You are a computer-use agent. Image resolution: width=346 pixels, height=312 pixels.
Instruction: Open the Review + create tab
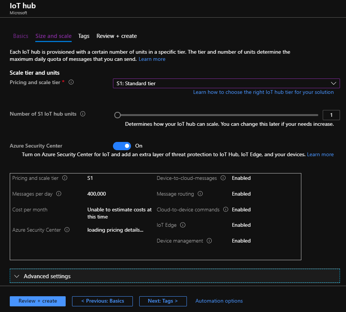click(x=116, y=36)
